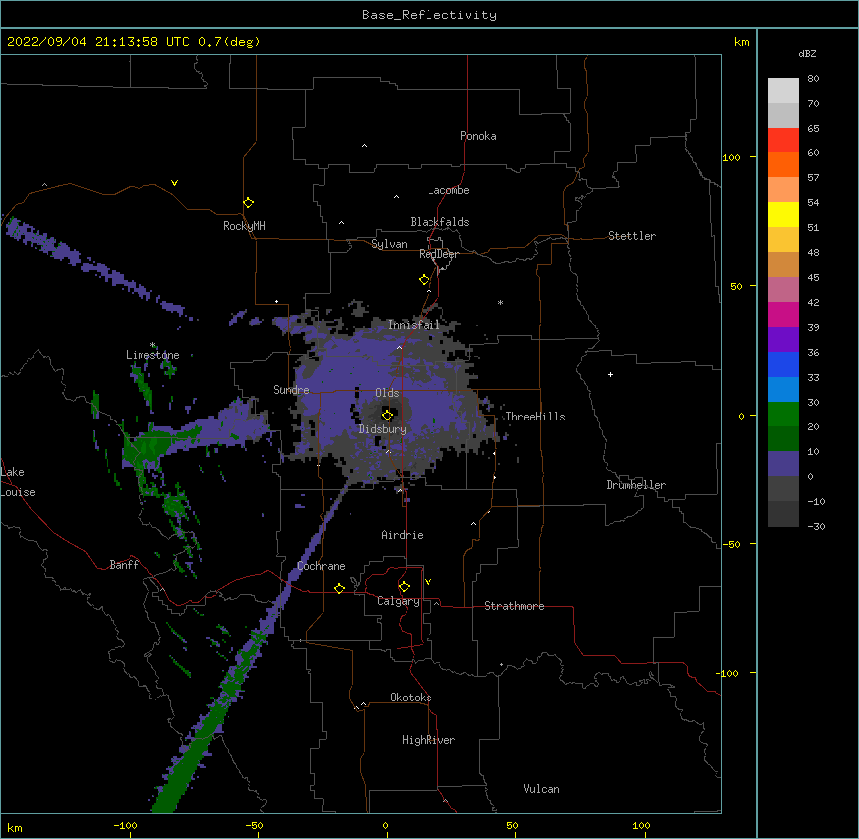Click the Ponoka city label
The height and width of the screenshot is (839, 859).
pyautogui.click(x=478, y=136)
